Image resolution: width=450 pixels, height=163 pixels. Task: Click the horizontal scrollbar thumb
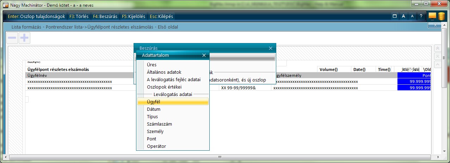click(219, 157)
